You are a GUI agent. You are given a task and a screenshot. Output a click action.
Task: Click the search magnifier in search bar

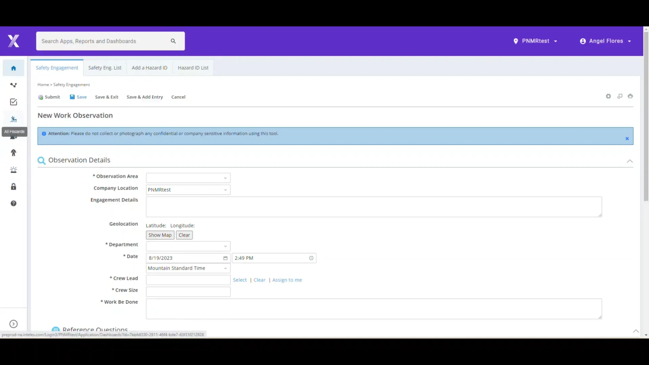(173, 41)
